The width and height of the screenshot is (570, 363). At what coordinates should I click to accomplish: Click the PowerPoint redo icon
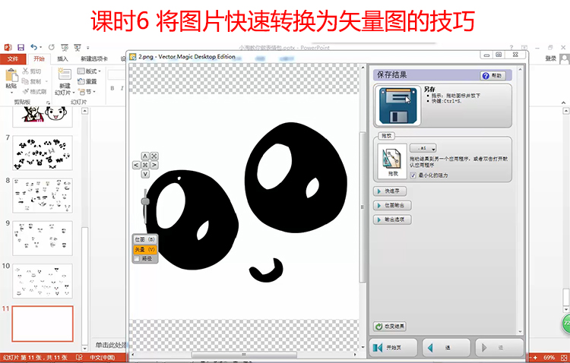pyautogui.click(x=52, y=47)
